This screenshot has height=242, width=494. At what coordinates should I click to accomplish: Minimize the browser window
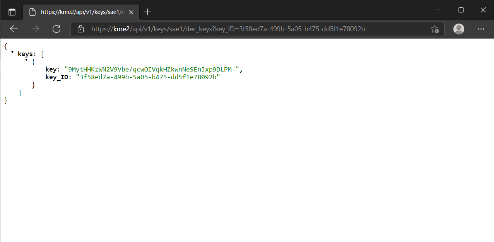point(439,10)
